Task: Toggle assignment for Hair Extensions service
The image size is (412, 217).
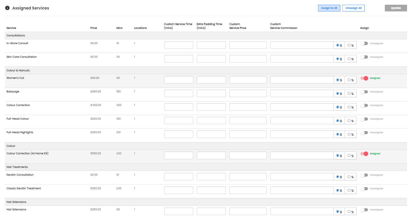Action: coord(364,210)
